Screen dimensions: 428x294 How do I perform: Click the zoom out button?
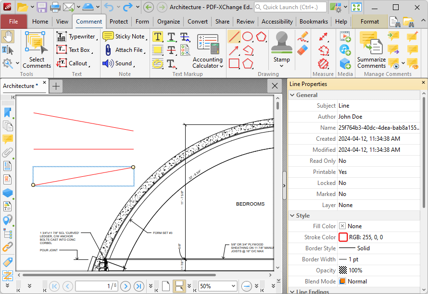pyautogui.click(x=247, y=286)
